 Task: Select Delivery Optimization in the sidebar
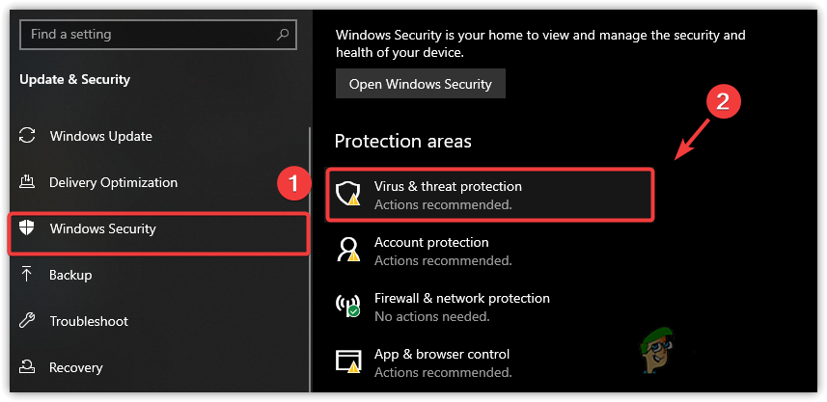click(113, 182)
